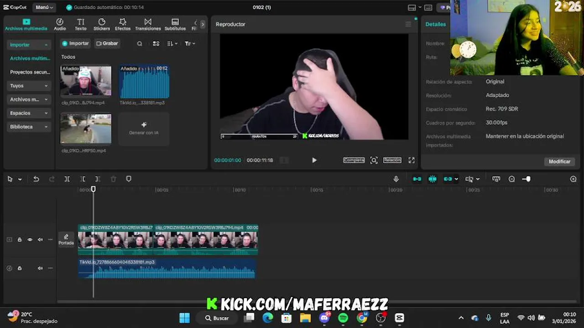Open the Detalles panel tab

click(x=436, y=24)
